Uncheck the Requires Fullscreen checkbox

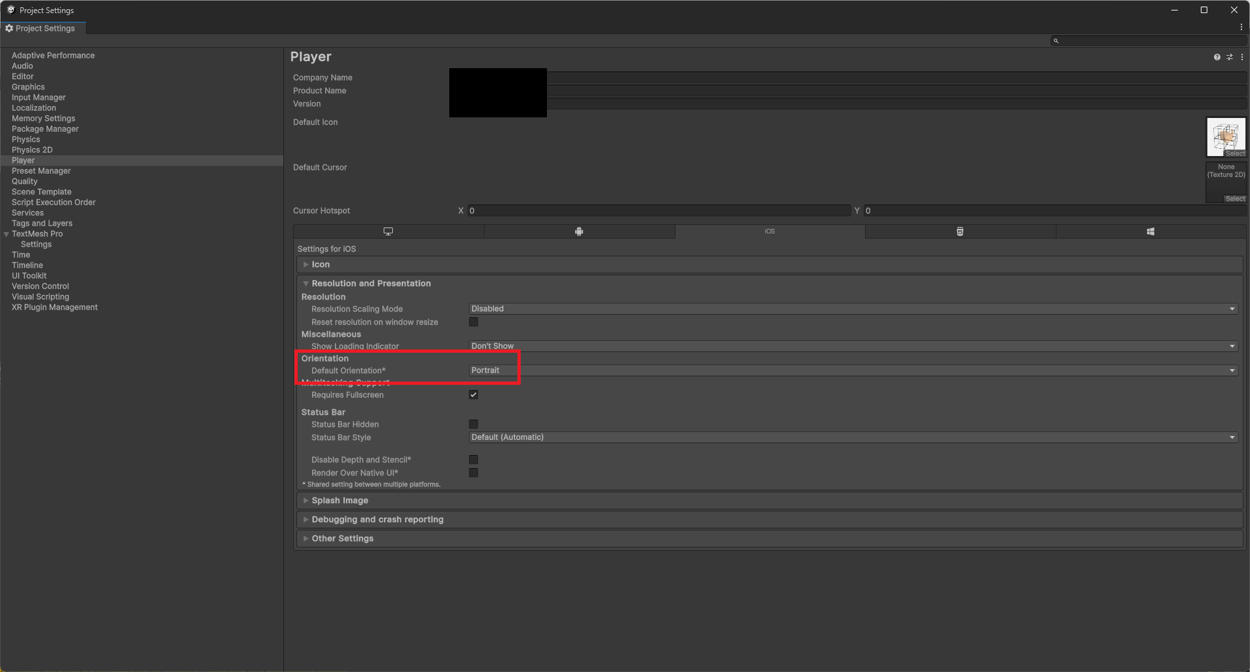pos(474,395)
